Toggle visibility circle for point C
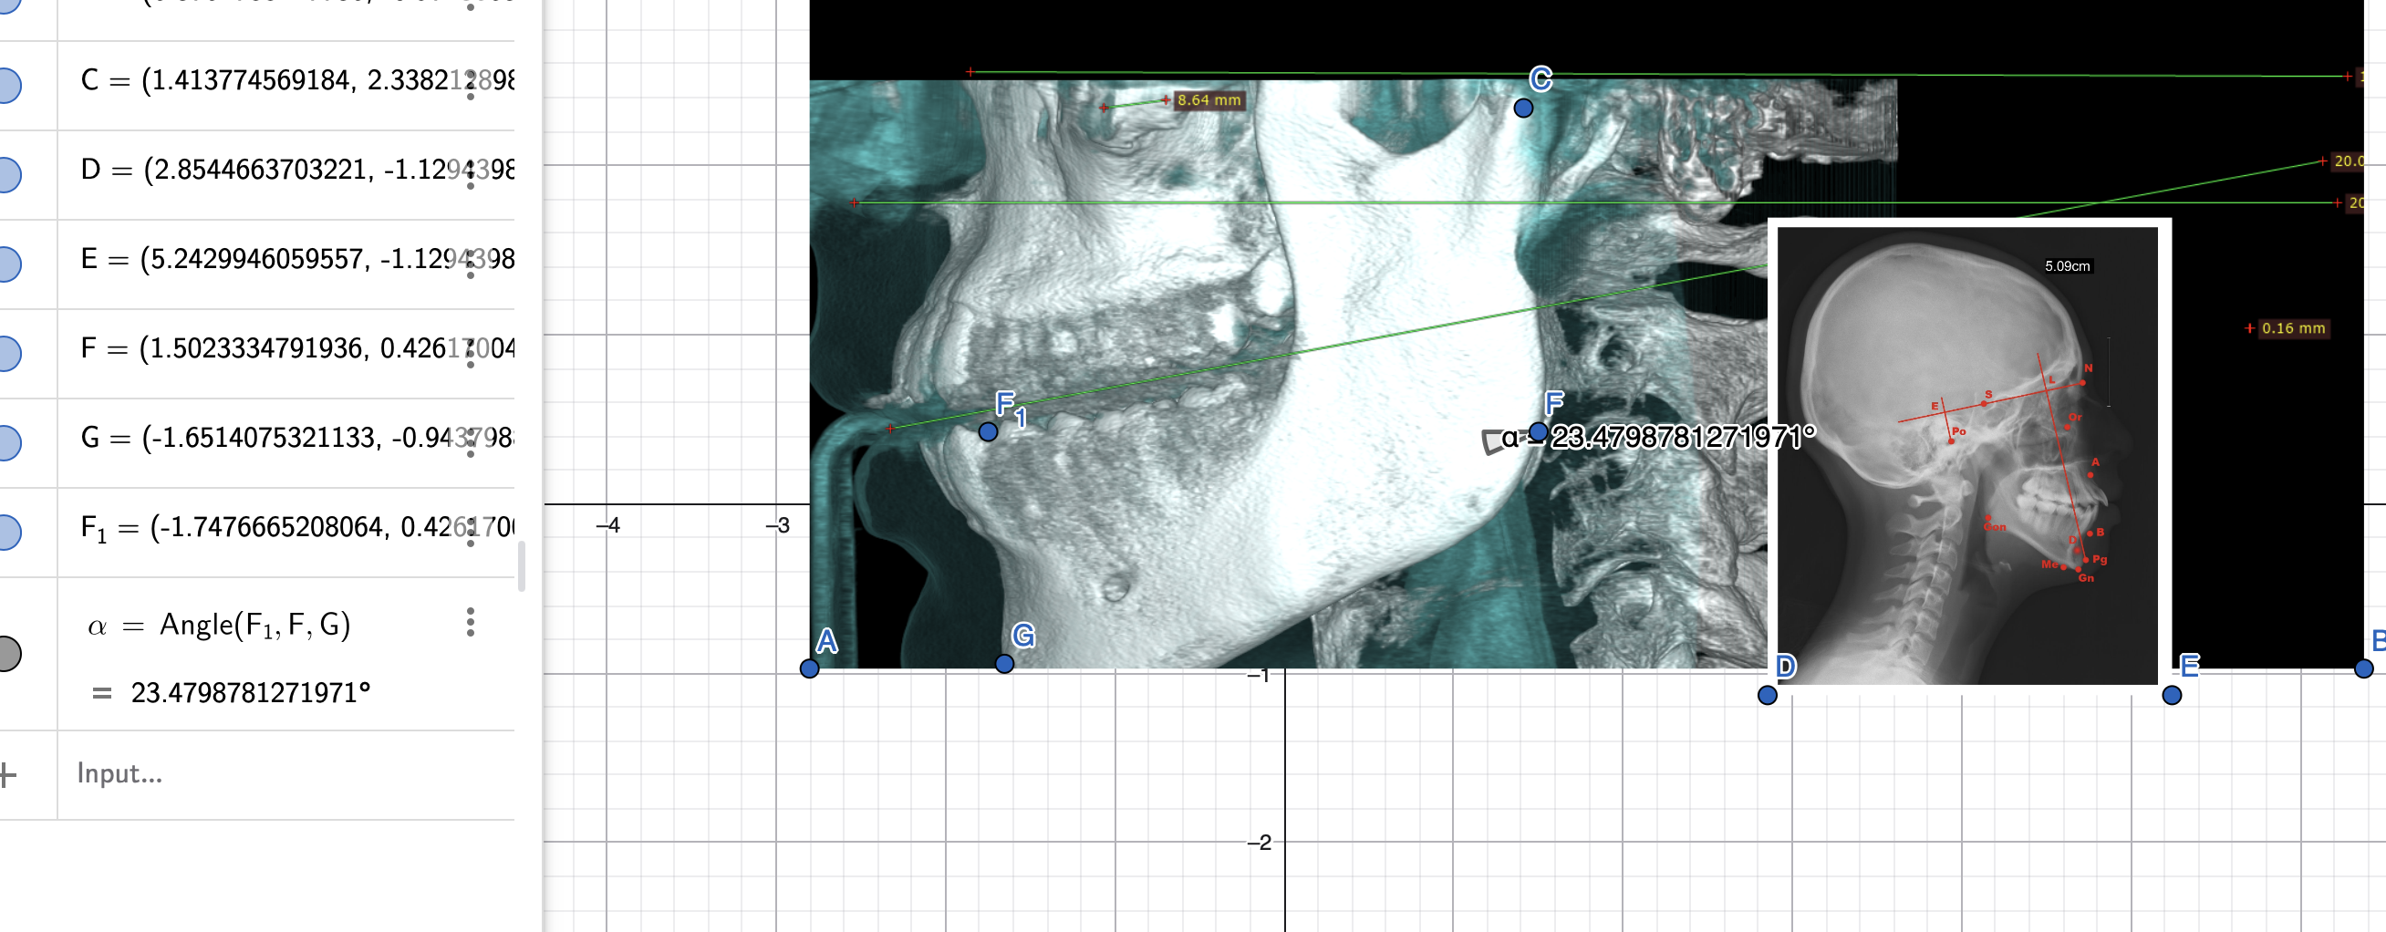Image resolution: width=2386 pixels, height=932 pixels. click(8, 85)
